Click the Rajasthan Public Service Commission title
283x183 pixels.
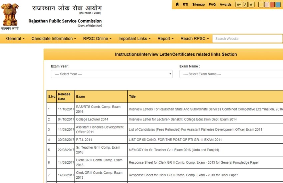(65, 21)
